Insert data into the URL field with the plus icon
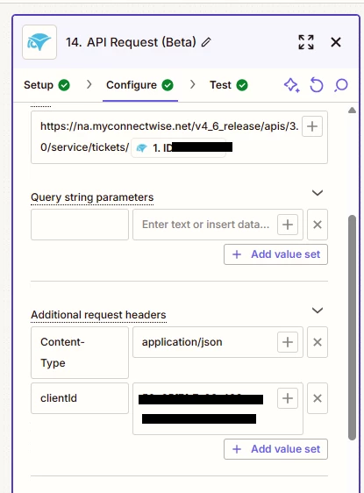The height and width of the screenshot is (493, 364). pos(312,126)
